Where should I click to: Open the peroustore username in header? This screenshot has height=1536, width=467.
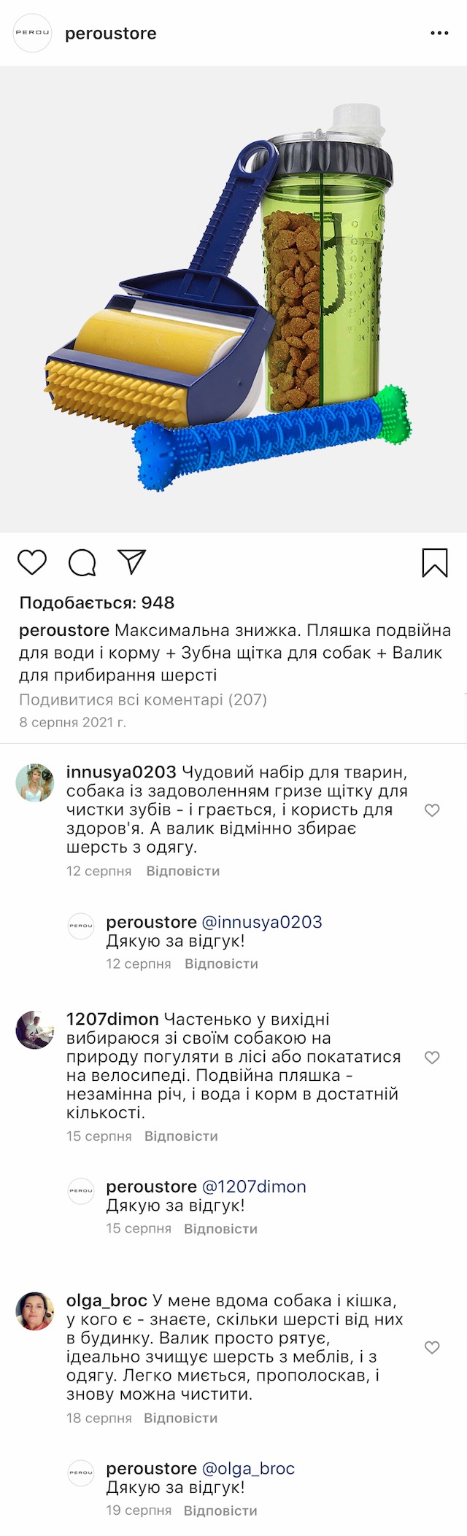pos(111,34)
